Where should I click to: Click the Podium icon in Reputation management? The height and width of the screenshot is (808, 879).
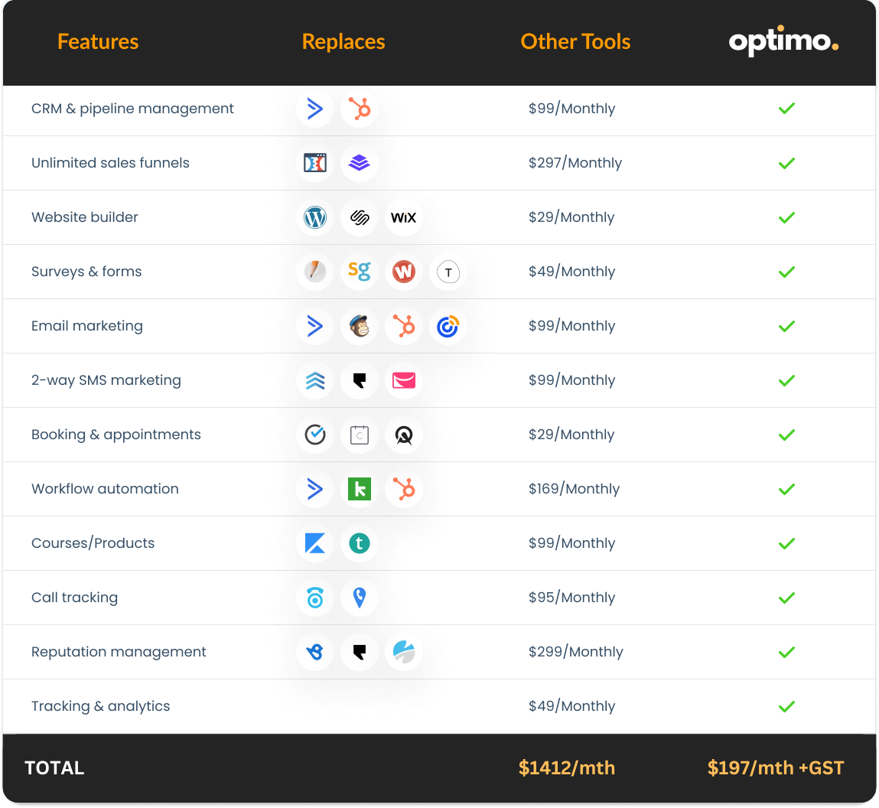coord(359,652)
